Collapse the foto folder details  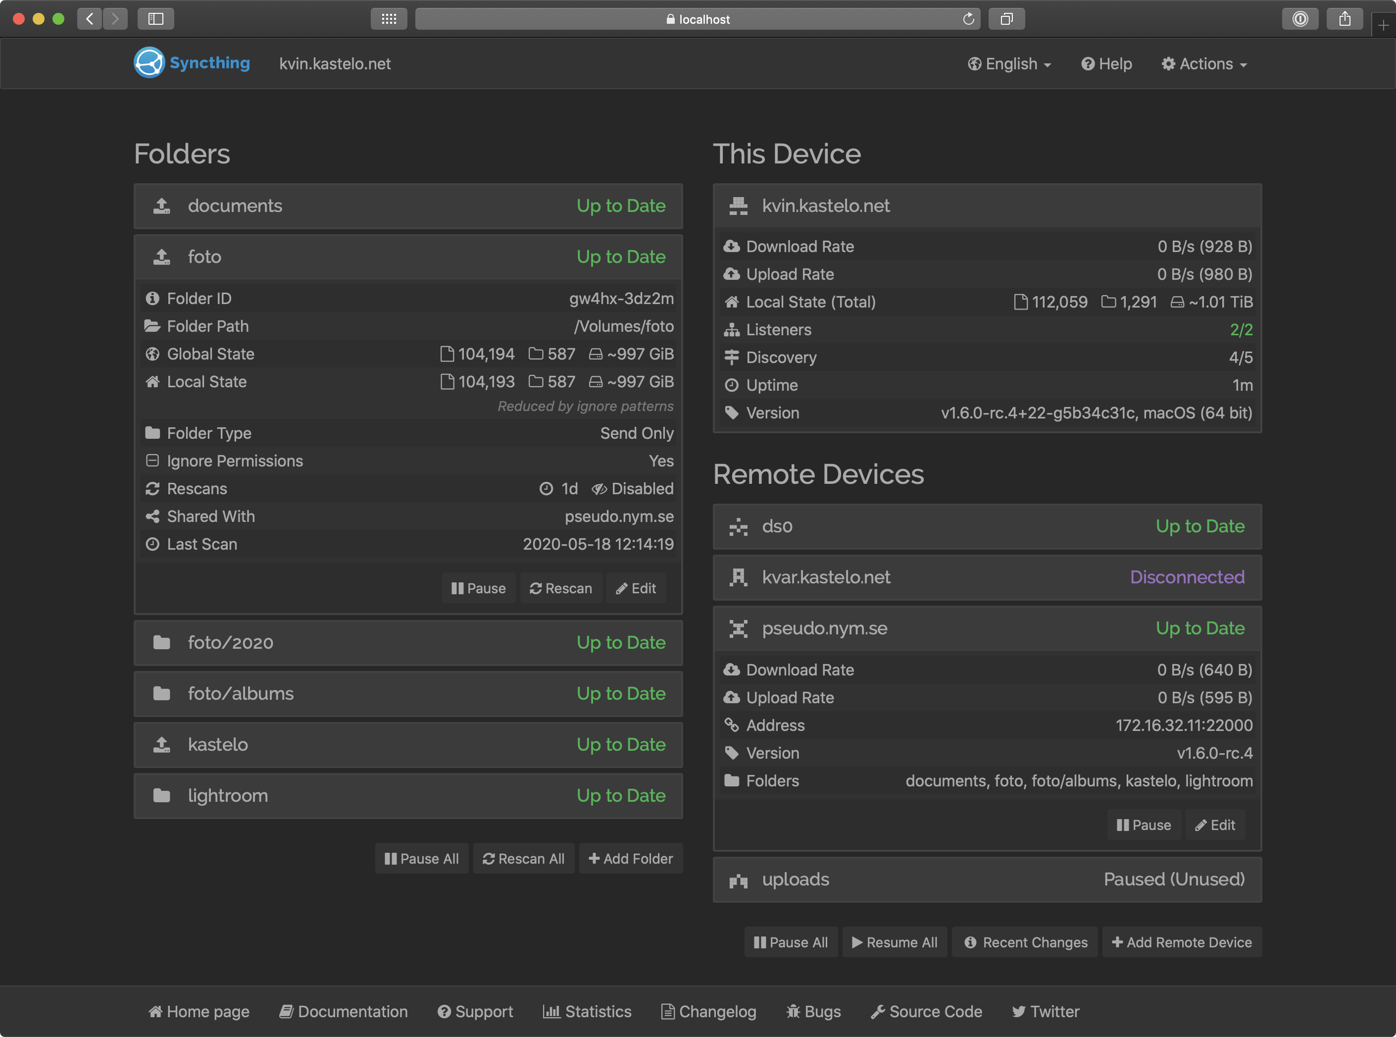(408, 257)
